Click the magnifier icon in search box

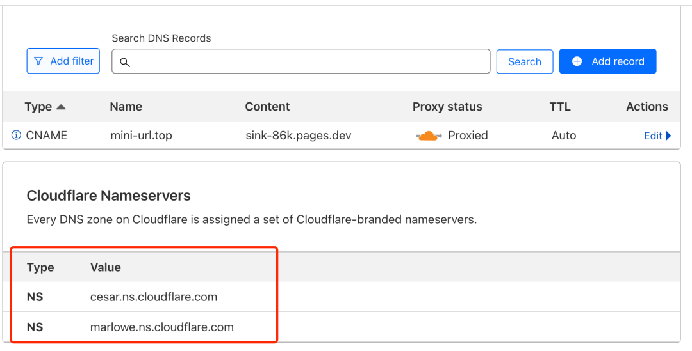click(125, 63)
